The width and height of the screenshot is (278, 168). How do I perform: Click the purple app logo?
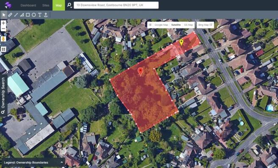8,5
